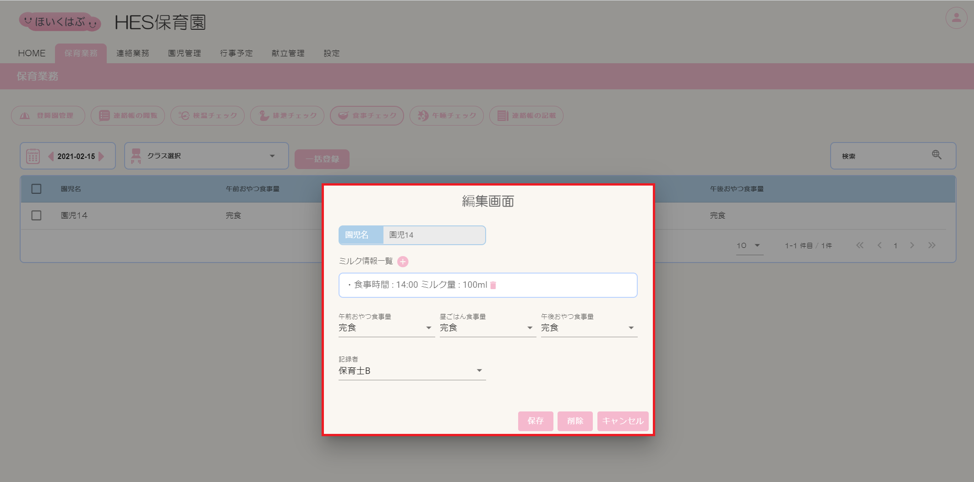Select the 保育業務 tab
974x482 pixels.
81,53
